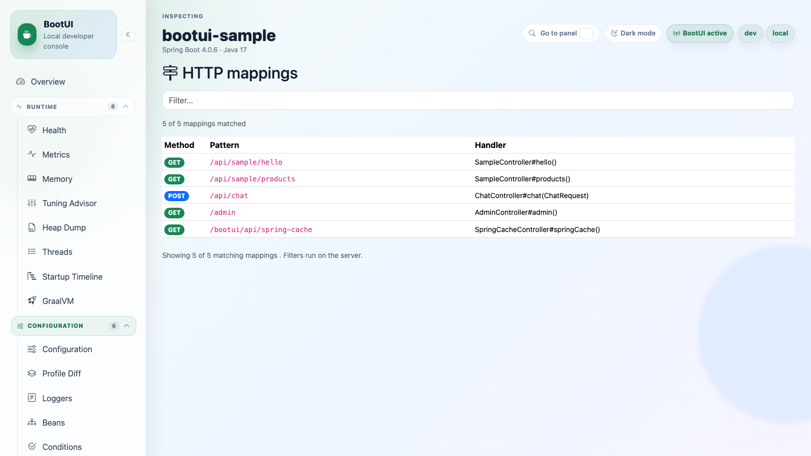Open the Overview page
Viewport: 811px width, 456px height.
click(x=73, y=82)
